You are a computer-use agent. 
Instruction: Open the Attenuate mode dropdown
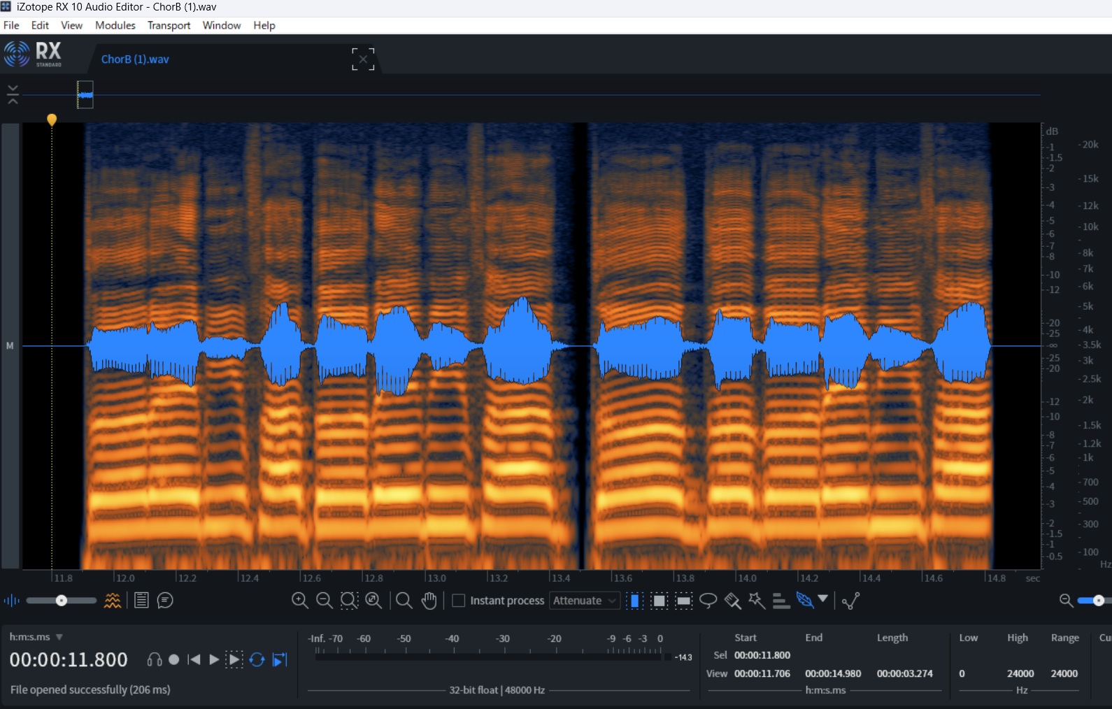[585, 601]
